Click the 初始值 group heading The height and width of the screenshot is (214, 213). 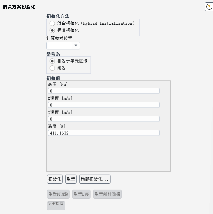pos(53,78)
